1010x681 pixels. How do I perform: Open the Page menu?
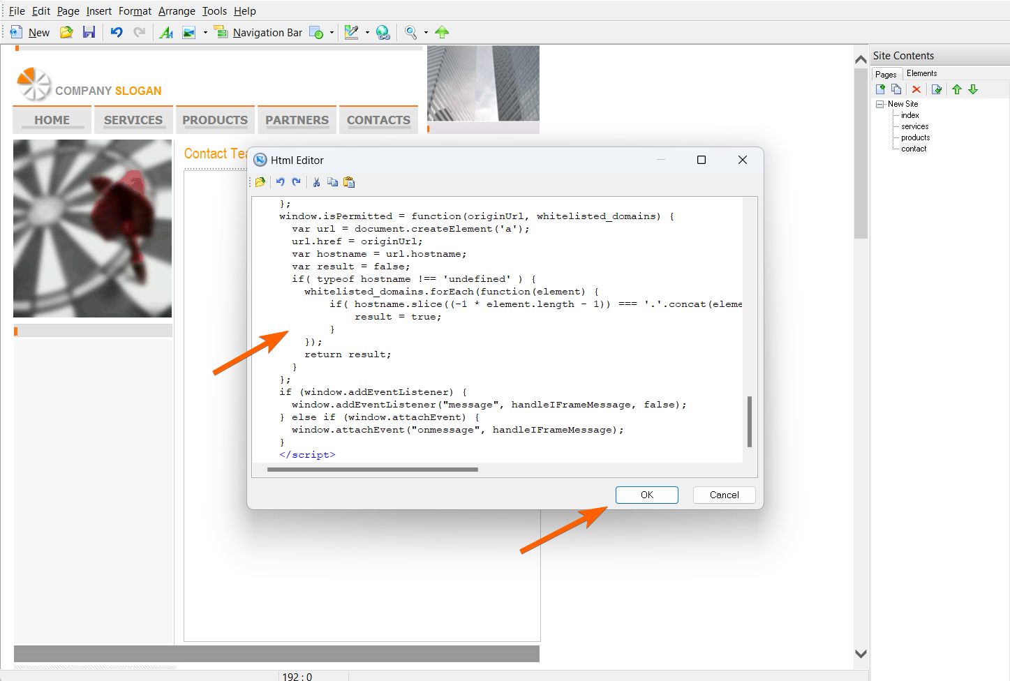68,11
